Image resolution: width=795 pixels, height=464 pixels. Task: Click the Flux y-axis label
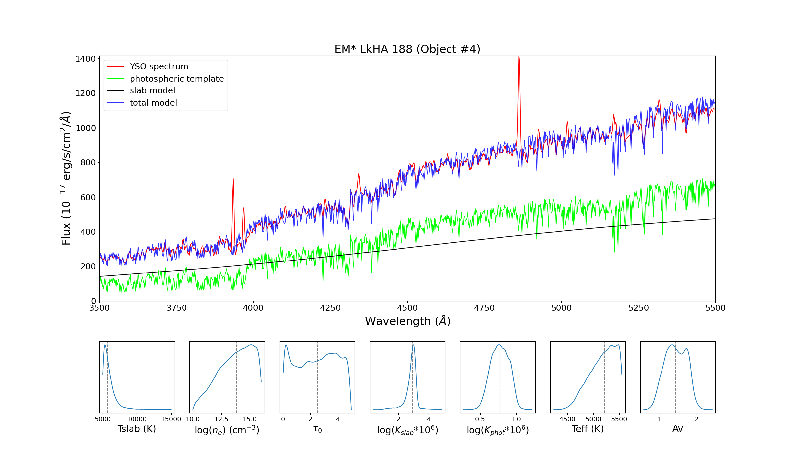coord(66,179)
